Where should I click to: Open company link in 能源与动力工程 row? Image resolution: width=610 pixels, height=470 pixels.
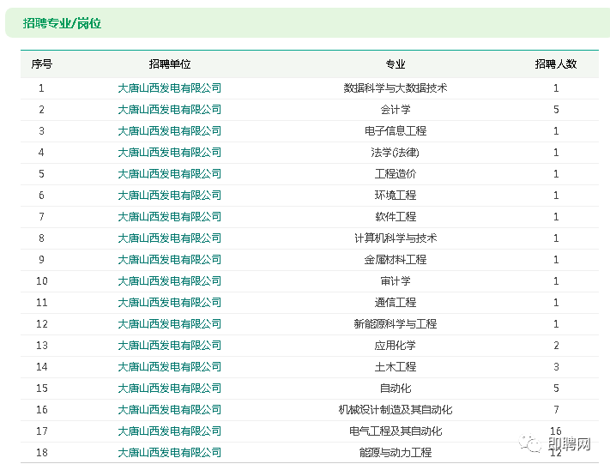tap(170, 452)
